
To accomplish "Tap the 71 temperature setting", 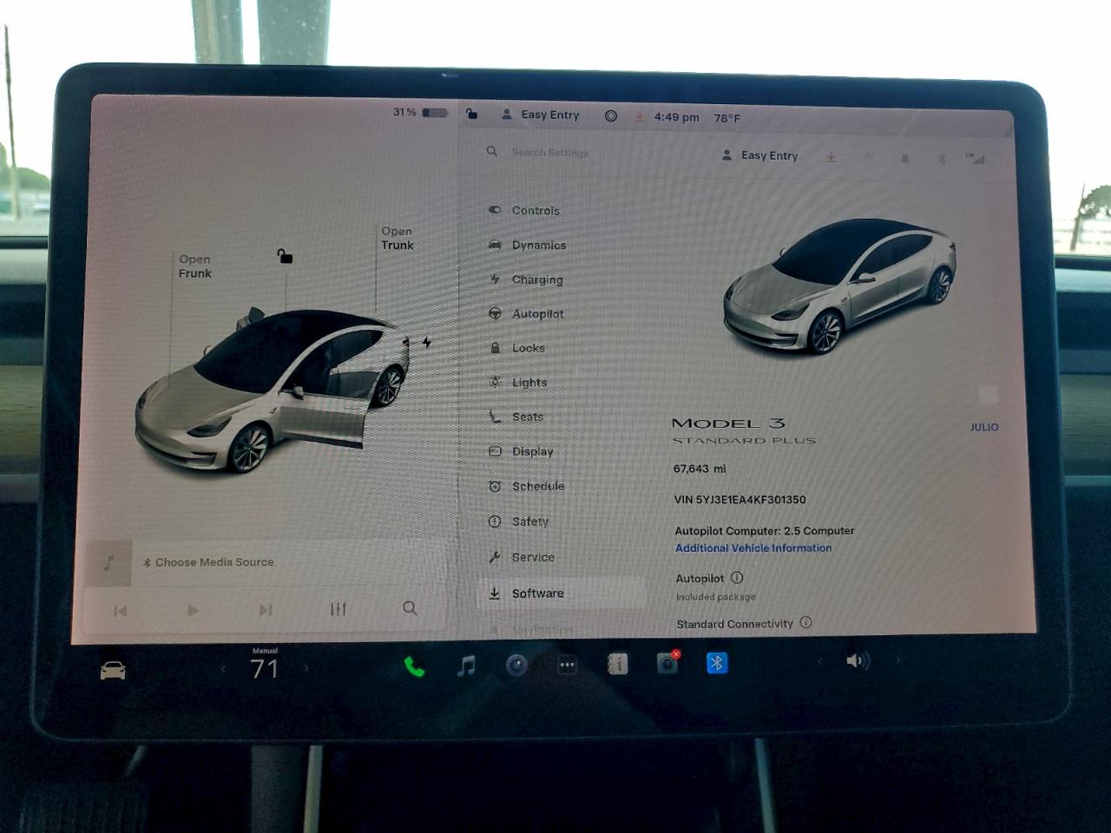I will (x=265, y=669).
